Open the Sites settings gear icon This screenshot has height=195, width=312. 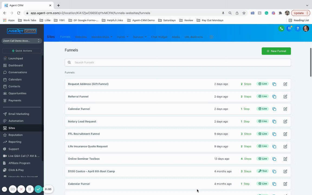tap(211, 37)
